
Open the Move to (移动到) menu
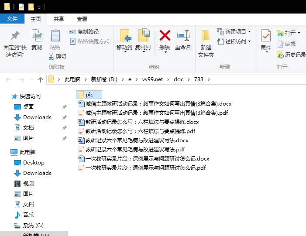click(124, 41)
